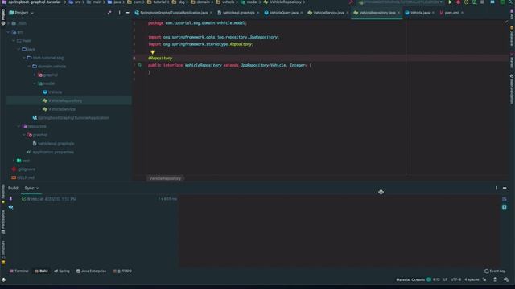Click the scroll-to-end icon in the Build output
The width and height of the screenshot is (515, 289).
505,207
